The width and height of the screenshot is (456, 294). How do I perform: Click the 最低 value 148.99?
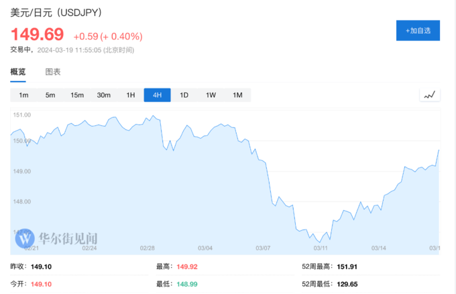pyautogui.click(x=187, y=284)
